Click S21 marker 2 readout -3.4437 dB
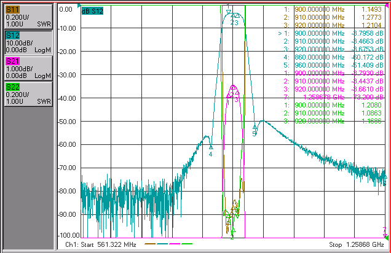The width and height of the screenshot is (391, 253). [367, 81]
